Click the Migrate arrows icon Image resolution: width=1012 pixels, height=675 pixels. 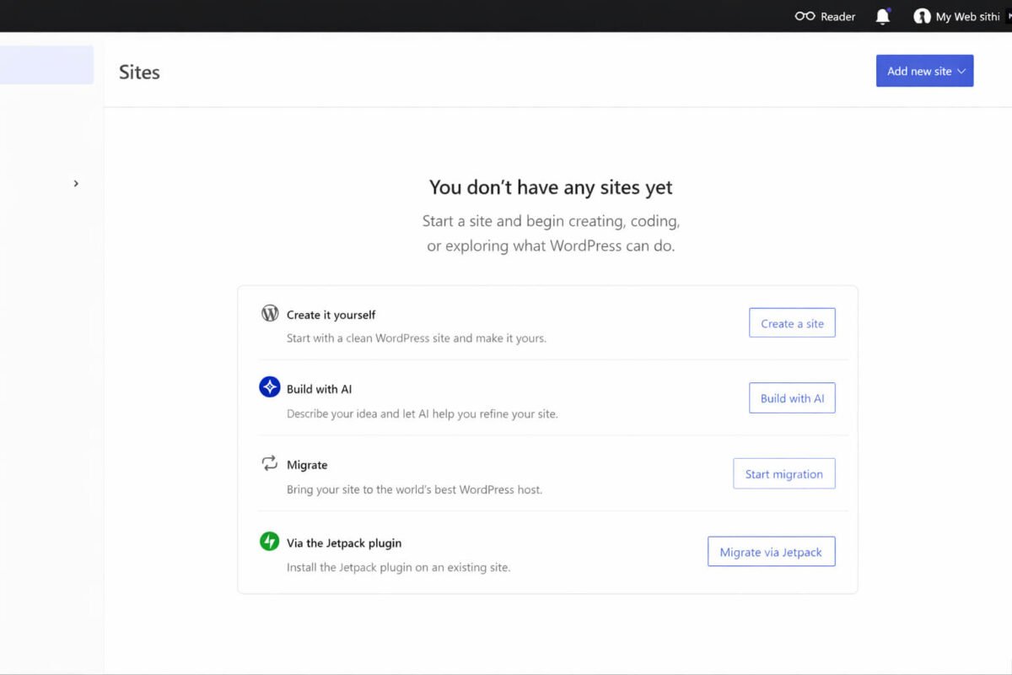click(270, 463)
